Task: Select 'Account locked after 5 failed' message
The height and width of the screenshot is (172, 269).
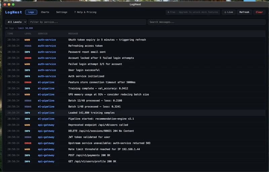Action: click(x=101, y=58)
